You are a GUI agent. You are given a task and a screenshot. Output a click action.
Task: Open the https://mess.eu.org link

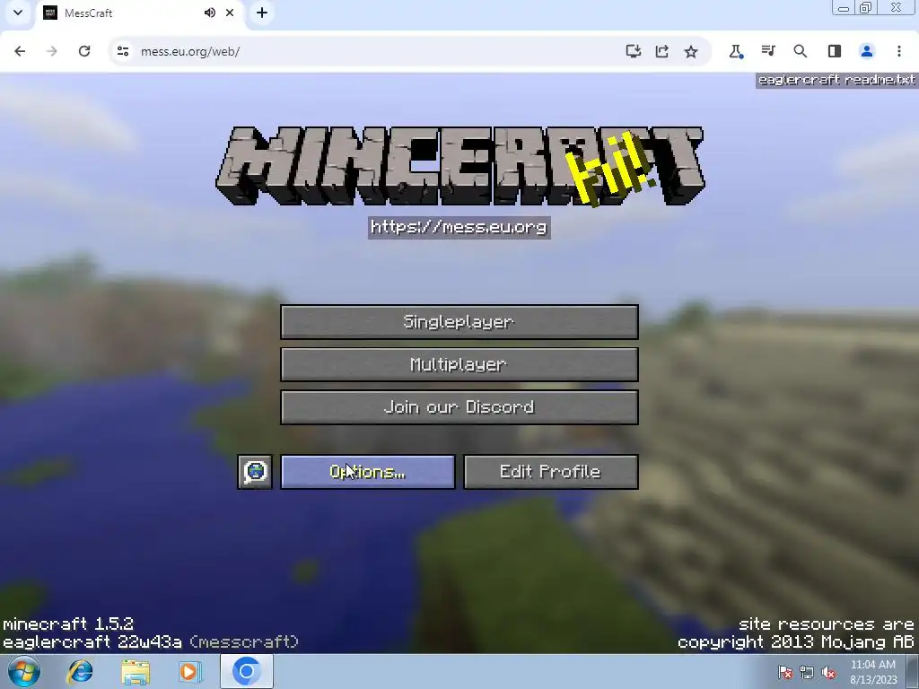pos(459,227)
